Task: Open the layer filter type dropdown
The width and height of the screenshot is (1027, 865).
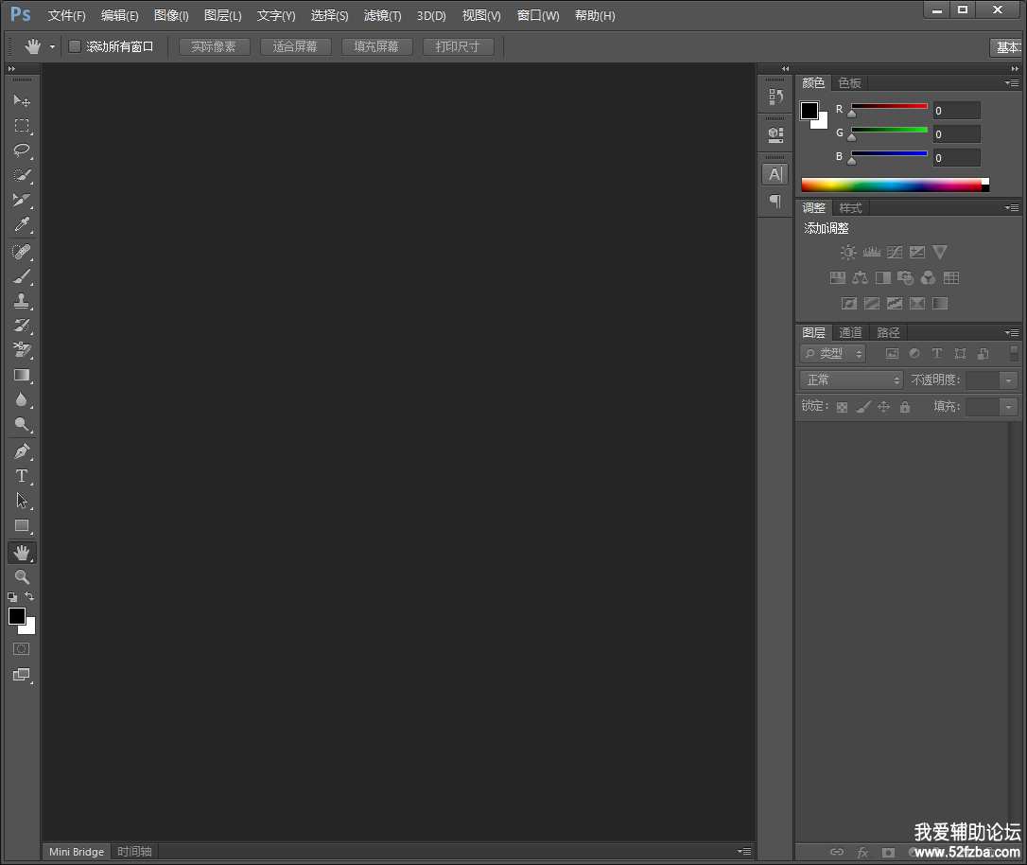Action: pos(832,354)
